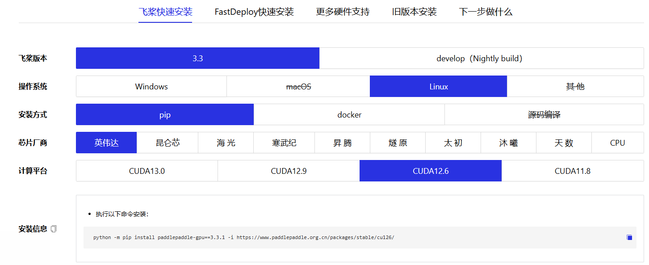Select 海光 chip vendor
This screenshot has height=265, width=649.
(x=226, y=143)
